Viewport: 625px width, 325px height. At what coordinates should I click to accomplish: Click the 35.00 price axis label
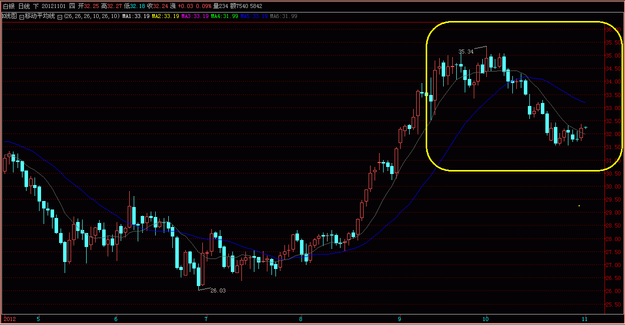612,55
